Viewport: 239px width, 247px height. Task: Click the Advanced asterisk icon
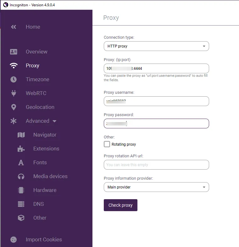click(14, 121)
